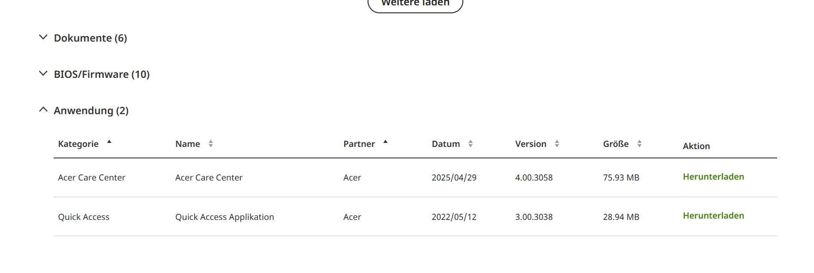Click the Name column header
This screenshot has height=273, width=814.
click(x=188, y=144)
